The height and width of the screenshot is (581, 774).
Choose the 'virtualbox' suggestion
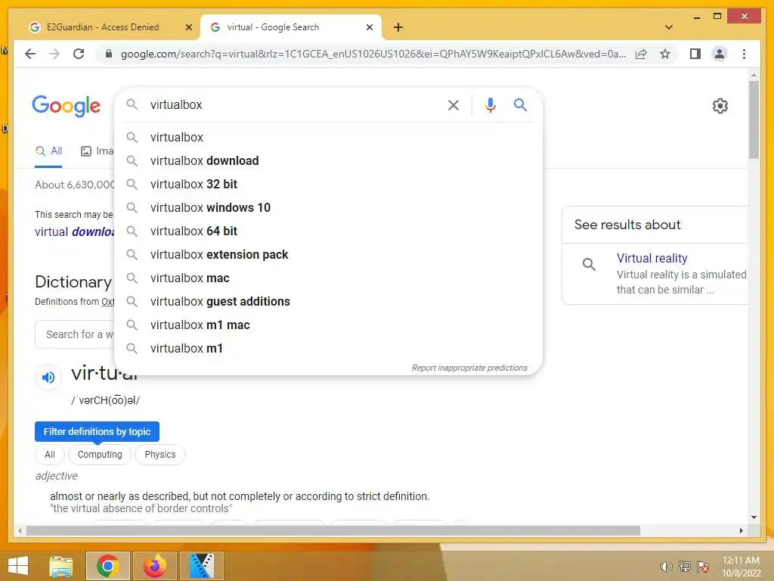(x=328, y=138)
